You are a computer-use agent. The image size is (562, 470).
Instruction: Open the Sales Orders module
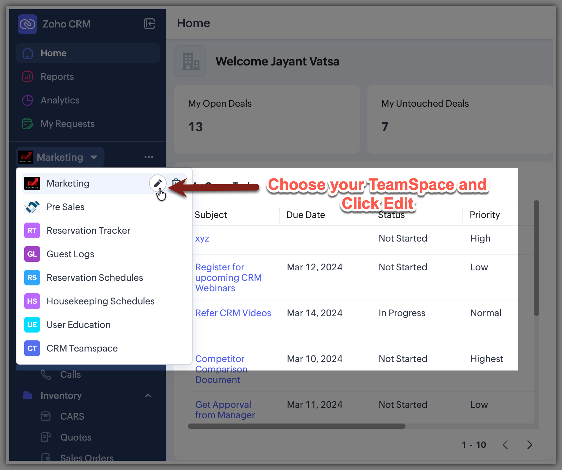[x=87, y=457]
